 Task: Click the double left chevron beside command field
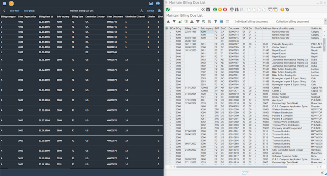[203, 9]
